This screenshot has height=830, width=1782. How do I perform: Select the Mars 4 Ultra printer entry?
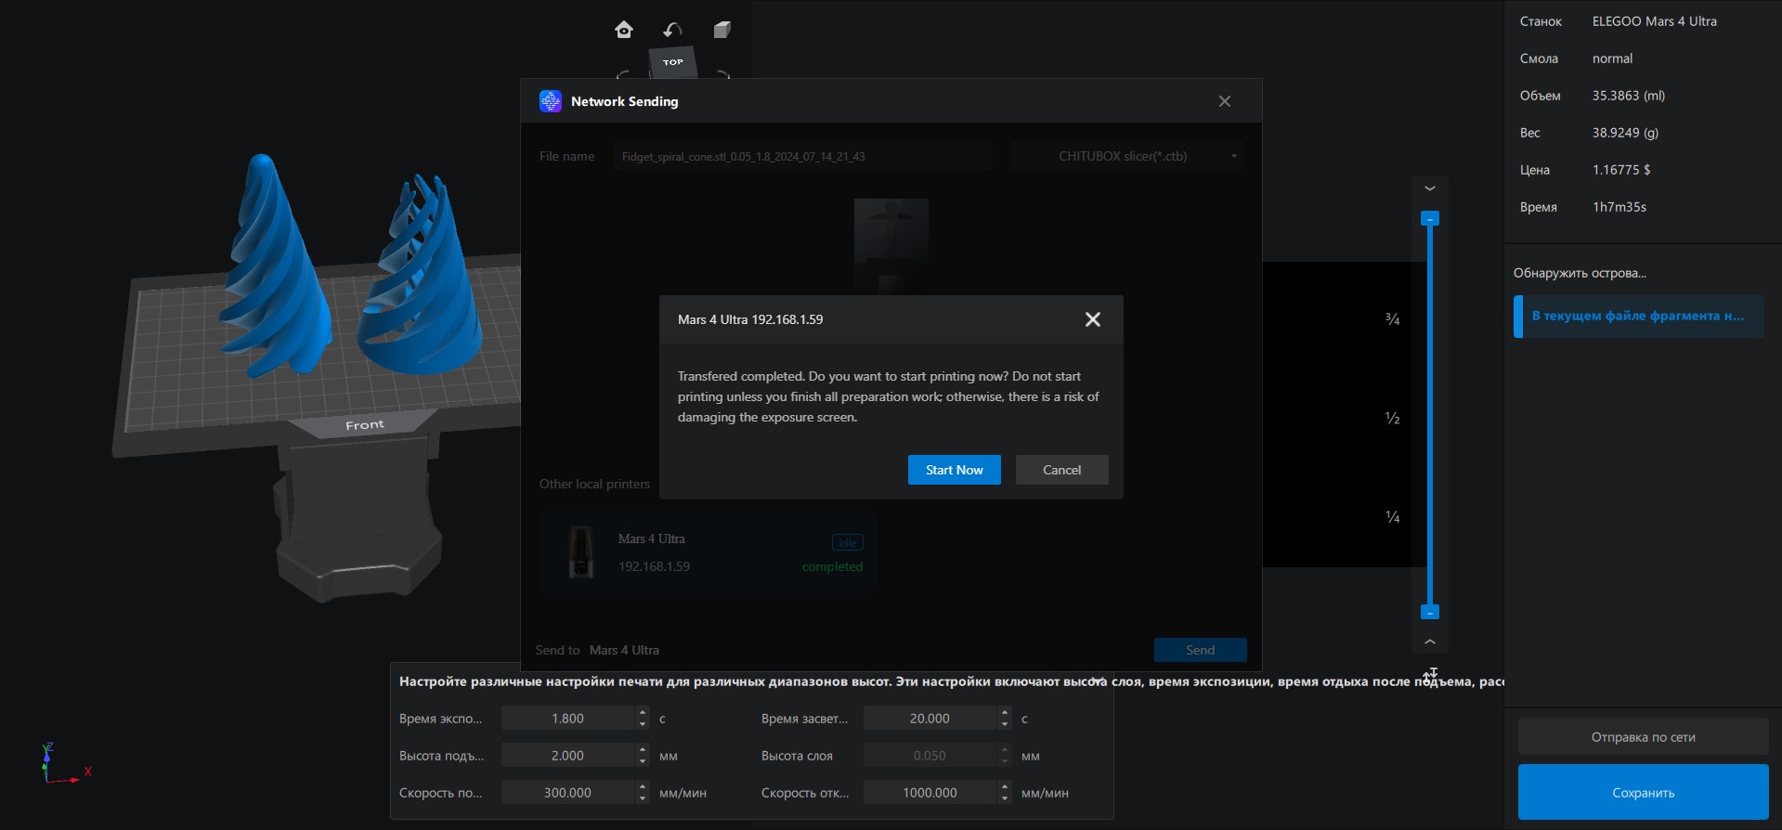[709, 552]
